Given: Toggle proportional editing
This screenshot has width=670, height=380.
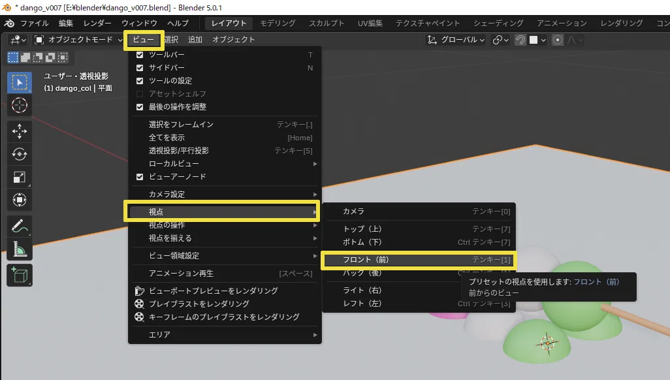Looking at the screenshot, I should 557,40.
